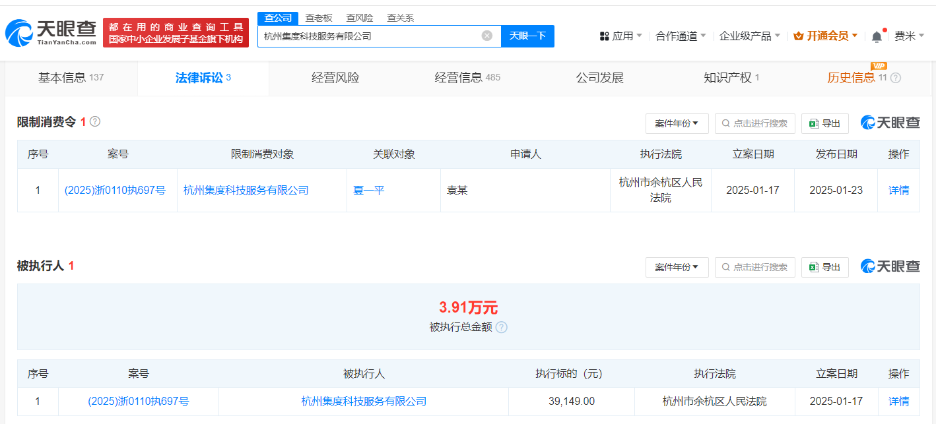Click the 发布日期 column header

(x=836, y=154)
